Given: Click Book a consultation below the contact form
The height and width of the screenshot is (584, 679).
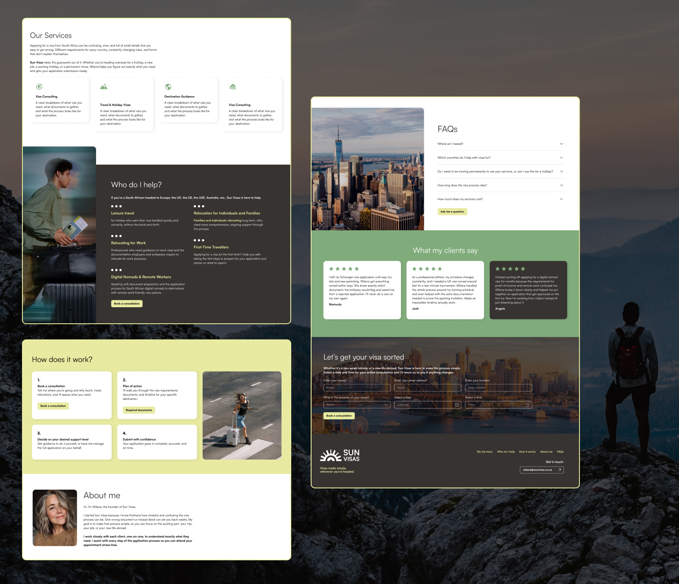Looking at the screenshot, I should tap(339, 416).
